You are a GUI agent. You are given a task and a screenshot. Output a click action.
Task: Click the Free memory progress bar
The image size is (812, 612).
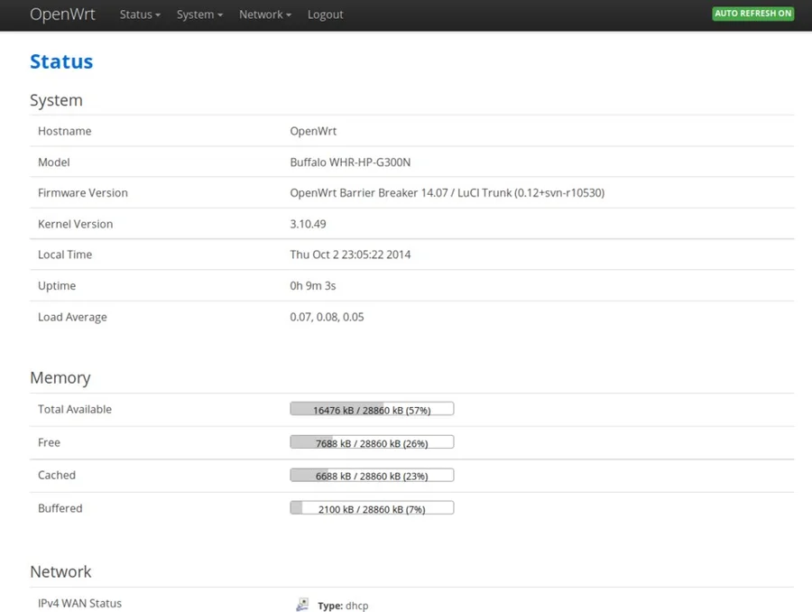pyautogui.click(x=372, y=442)
